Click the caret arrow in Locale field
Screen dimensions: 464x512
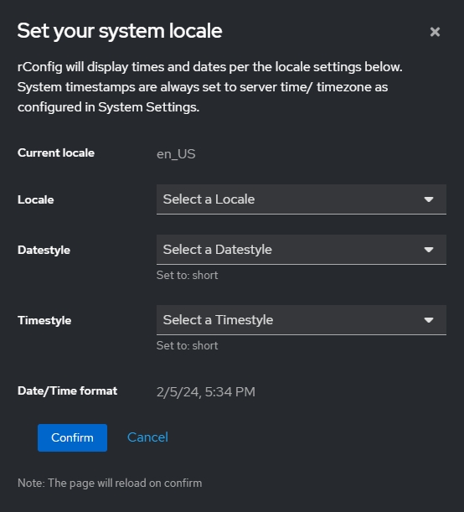(x=429, y=199)
